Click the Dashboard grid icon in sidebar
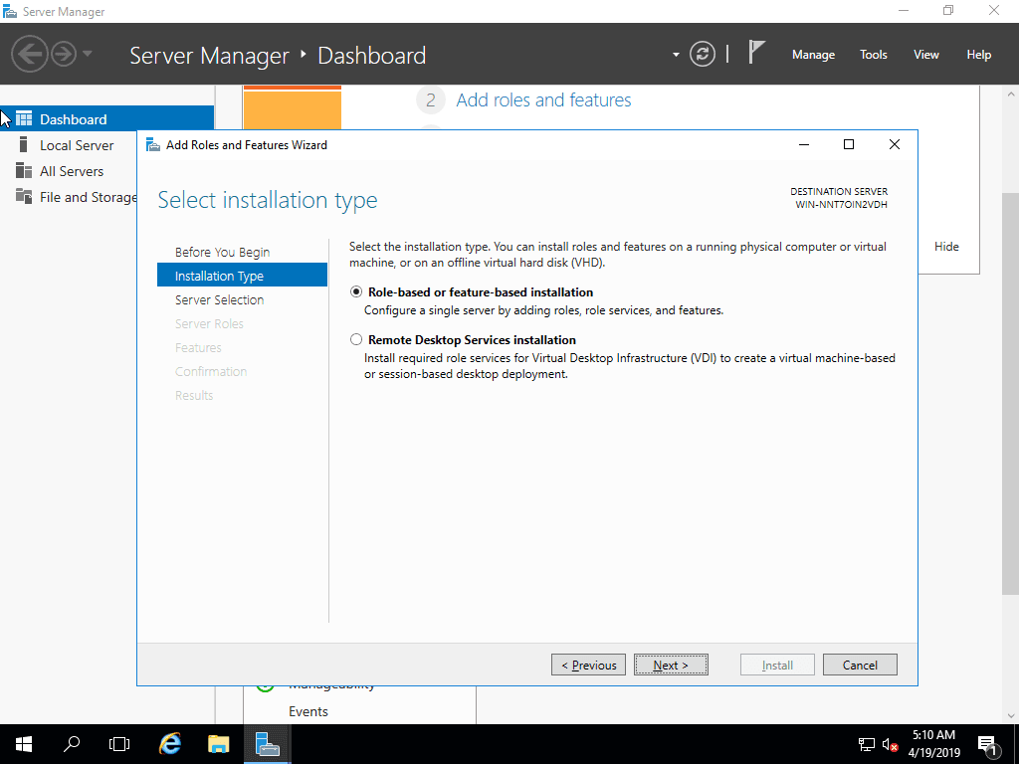1019x764 pixels. coord(24,118)
